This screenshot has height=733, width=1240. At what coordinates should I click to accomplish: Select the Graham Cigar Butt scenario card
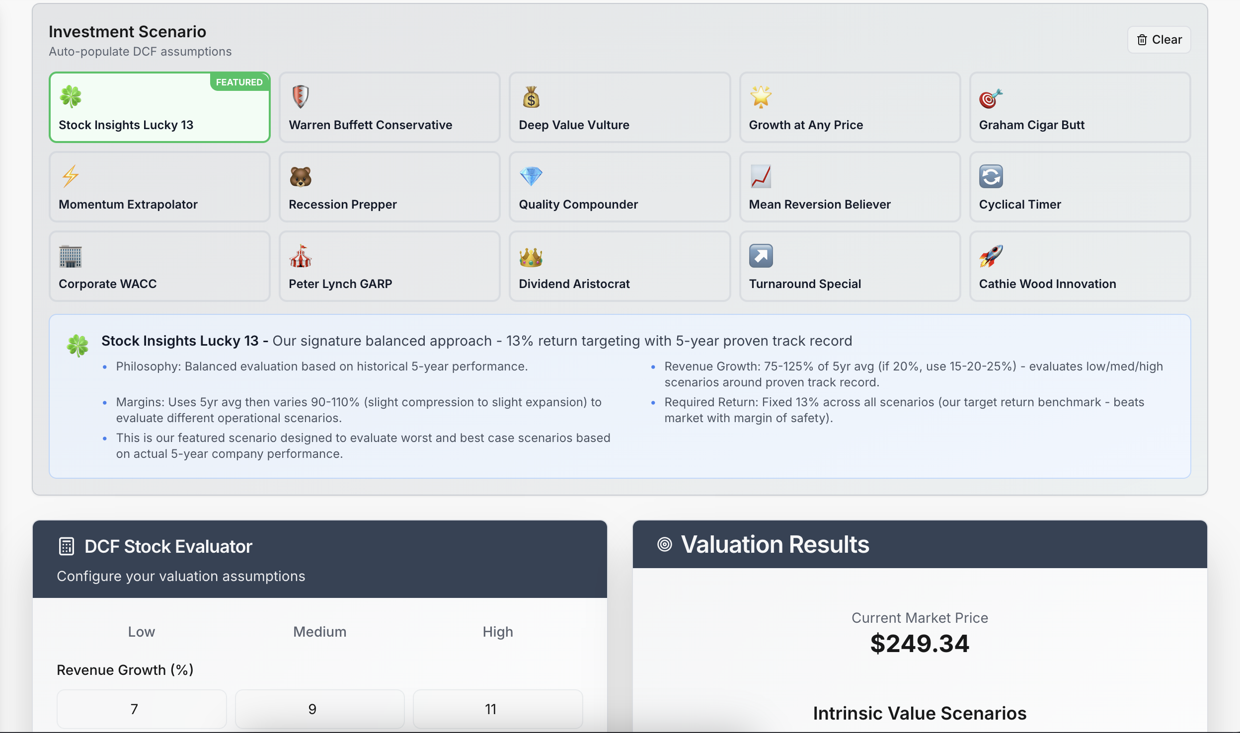[x=1079, y=107]
